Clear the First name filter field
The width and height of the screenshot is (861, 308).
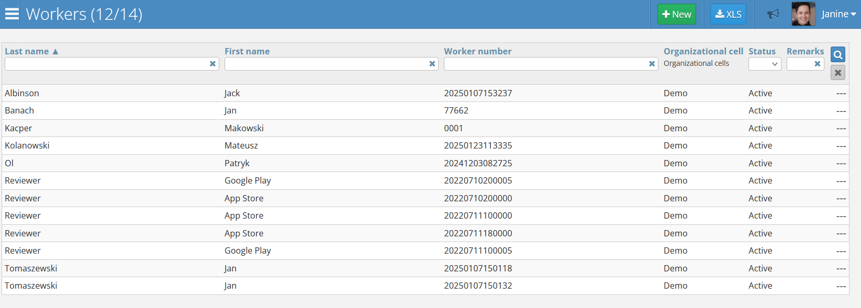[432, 64]
